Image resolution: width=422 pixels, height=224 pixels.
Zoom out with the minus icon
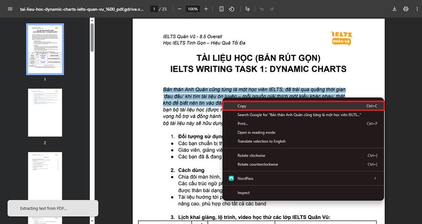click(179, 9)
